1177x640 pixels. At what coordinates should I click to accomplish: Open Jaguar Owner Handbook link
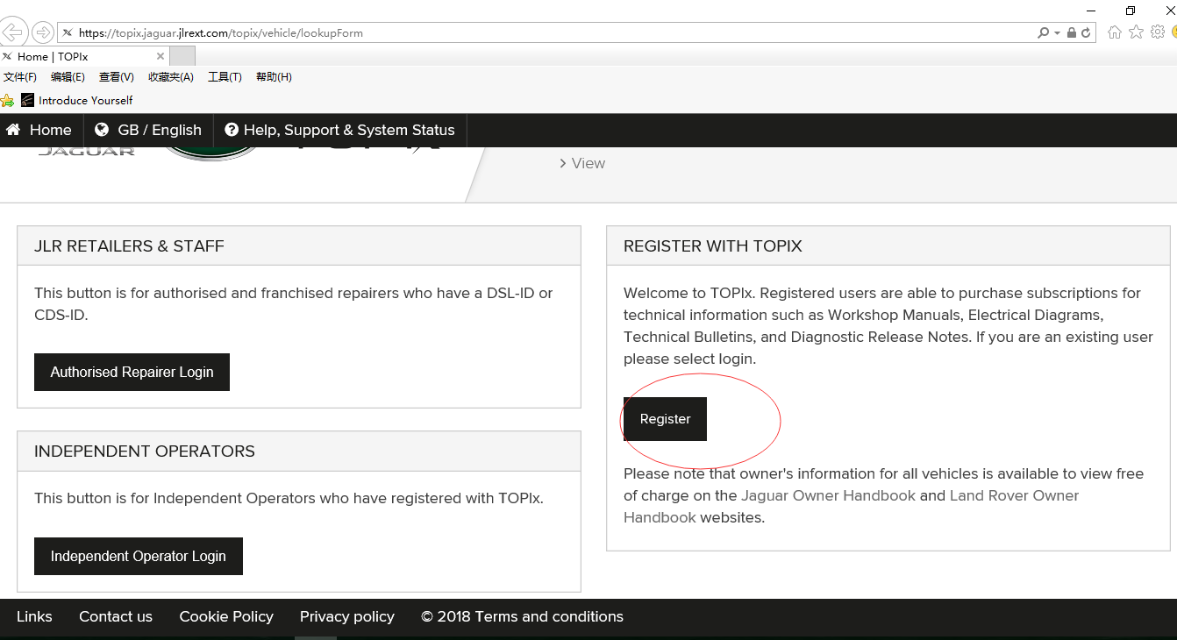pyautogui.click(x=828, y=495)
